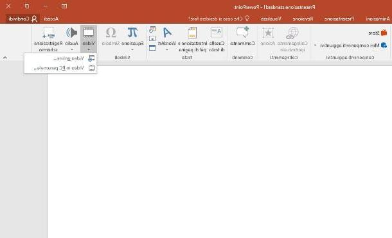This screenshot has height=238, width=392.
Task: Insert object small icon in Testo group
Action: pyautogui.click(x=152, y=47)
